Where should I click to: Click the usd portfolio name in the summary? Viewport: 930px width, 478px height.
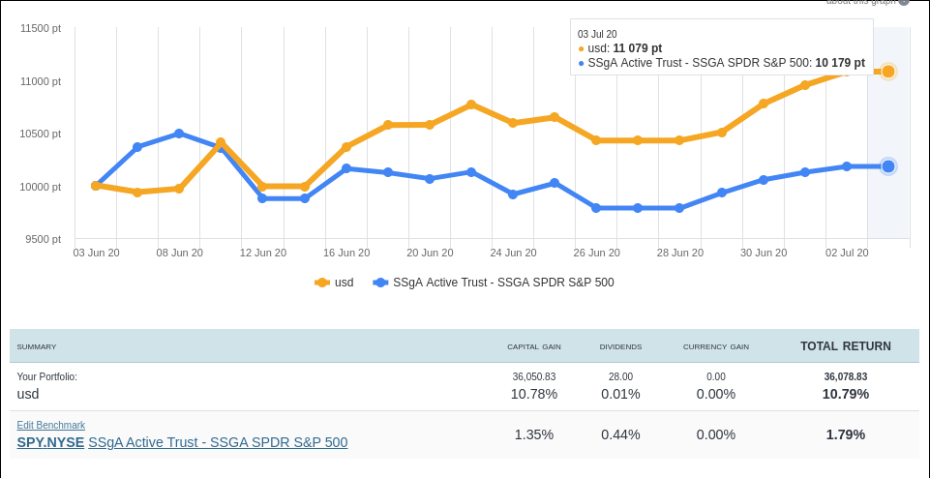(28, 394)
